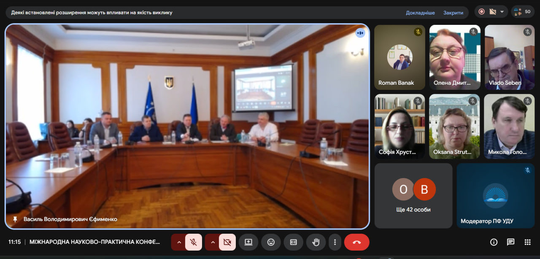Viewport: 540px width, 259px height.
Task: Click the 'Докладніше' link in the notification
Action: [420, 13]
